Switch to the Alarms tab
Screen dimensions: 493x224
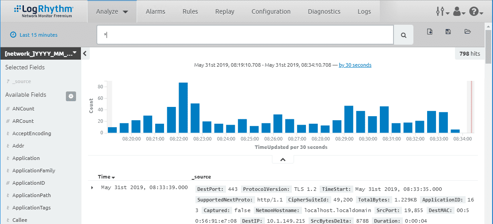coord(156,11)
